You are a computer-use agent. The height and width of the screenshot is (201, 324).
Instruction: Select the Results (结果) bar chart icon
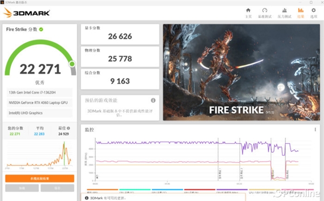(301, 10)
